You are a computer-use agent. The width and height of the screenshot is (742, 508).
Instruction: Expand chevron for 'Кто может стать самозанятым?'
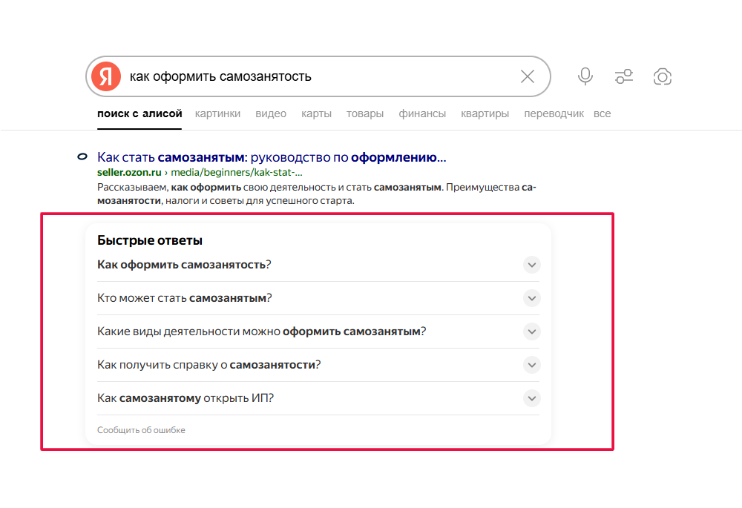532,298
